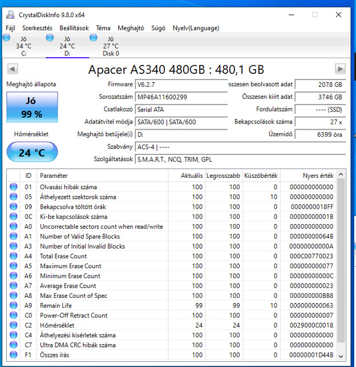
Task: Click the Bekapcsolások száma field 27 x
Action: [x=320, y=122]
